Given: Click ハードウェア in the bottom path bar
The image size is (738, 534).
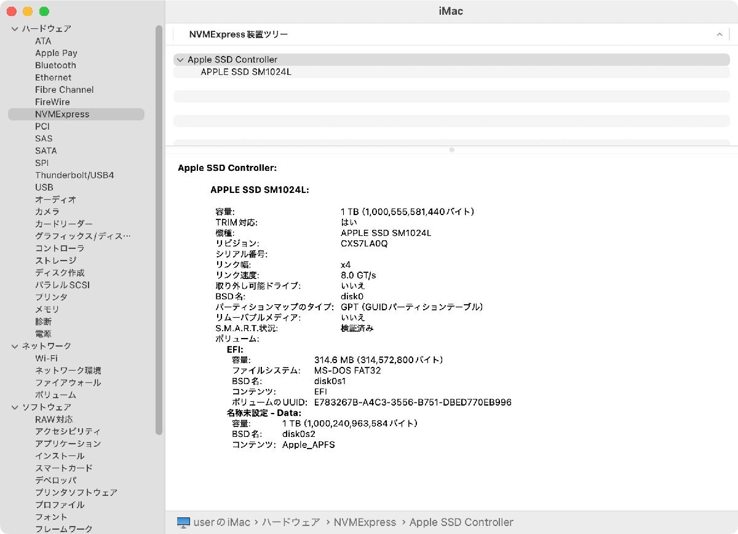Looking at the screenshot, I should click(x=291, y=522).
